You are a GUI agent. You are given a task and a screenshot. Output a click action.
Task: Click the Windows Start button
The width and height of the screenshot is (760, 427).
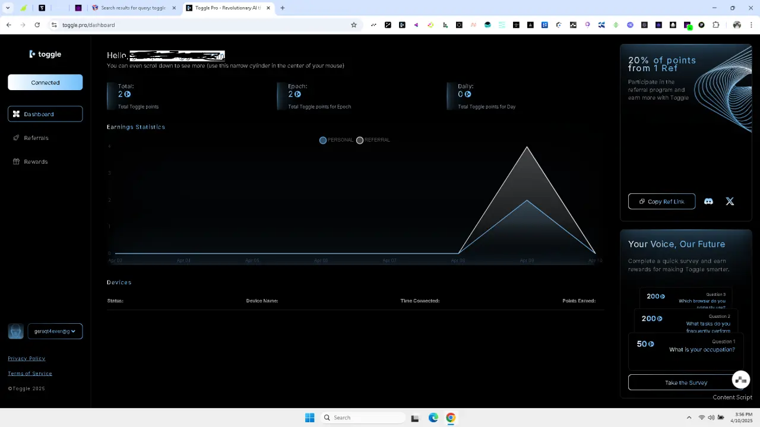click(x=309, y=418)
